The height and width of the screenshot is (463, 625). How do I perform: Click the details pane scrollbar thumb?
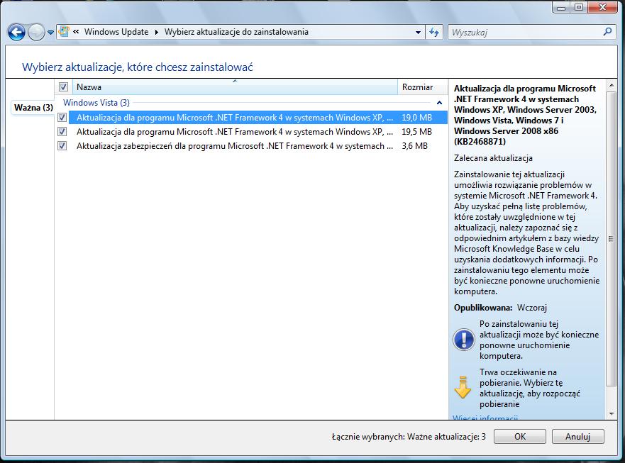coord(611,239)
